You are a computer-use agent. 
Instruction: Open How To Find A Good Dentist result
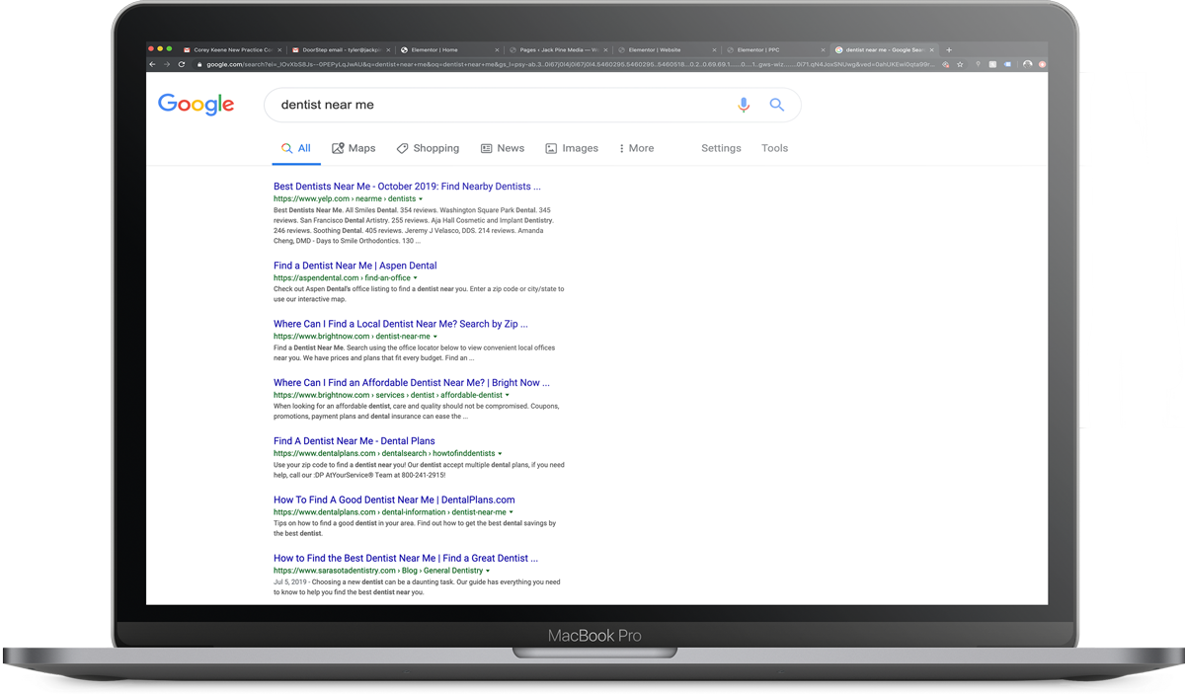click(394, 500)
